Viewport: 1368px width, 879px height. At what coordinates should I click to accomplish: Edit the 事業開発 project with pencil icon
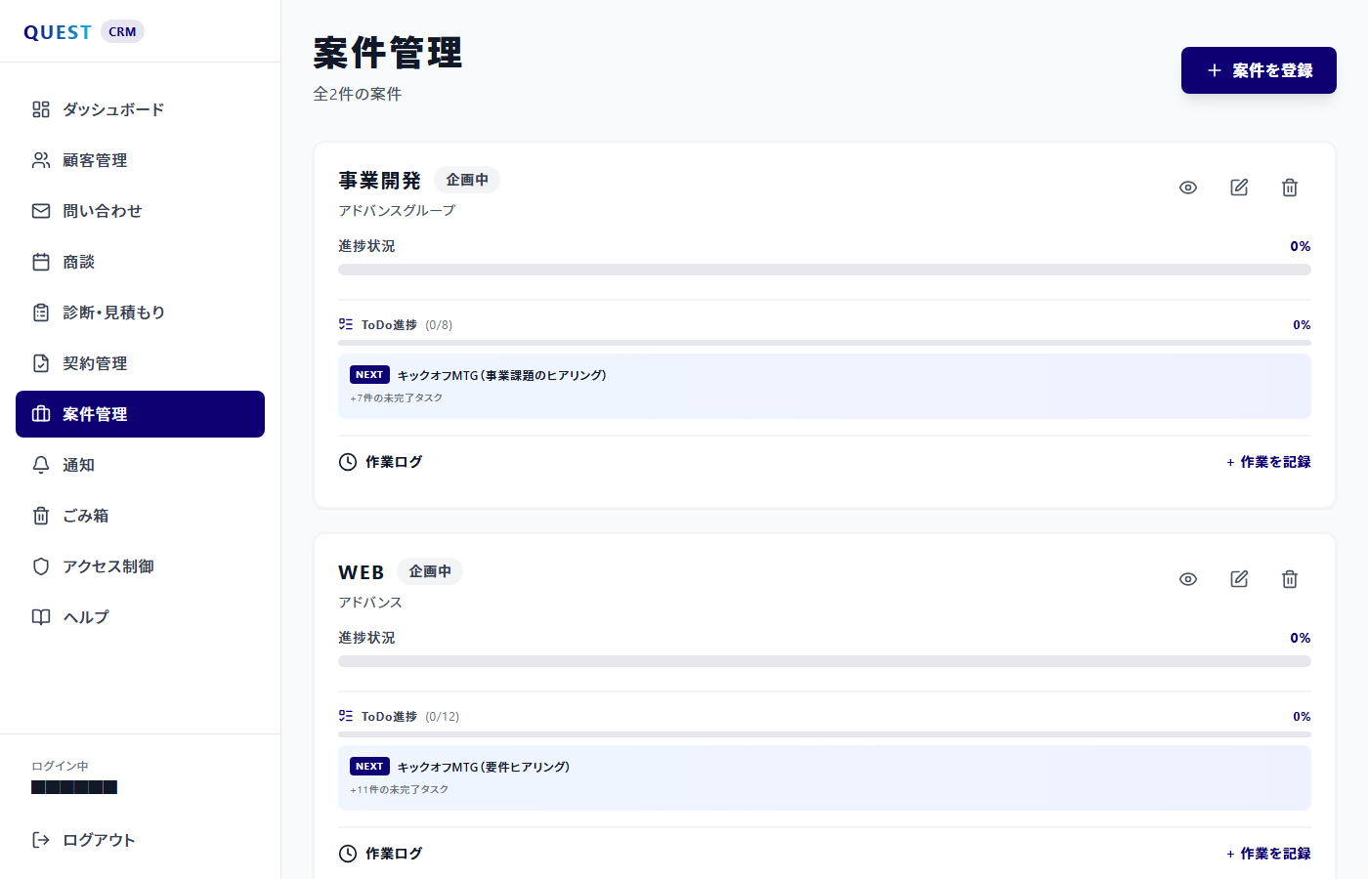pyautogui.click(x=1238, y=187)
